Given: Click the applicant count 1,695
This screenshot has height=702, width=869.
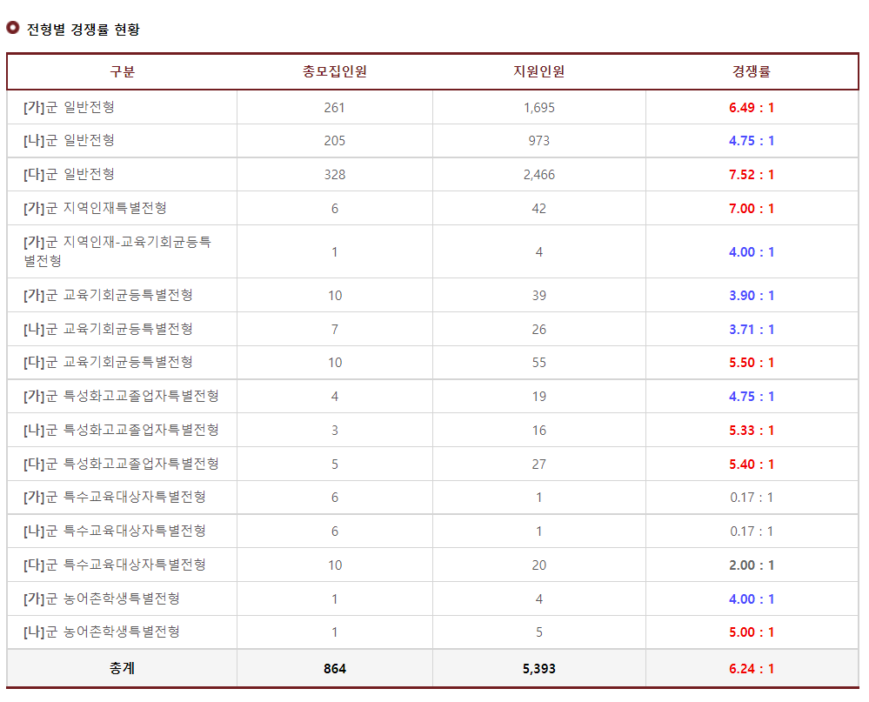Looking at the screenshot, I should pos(538,107).
